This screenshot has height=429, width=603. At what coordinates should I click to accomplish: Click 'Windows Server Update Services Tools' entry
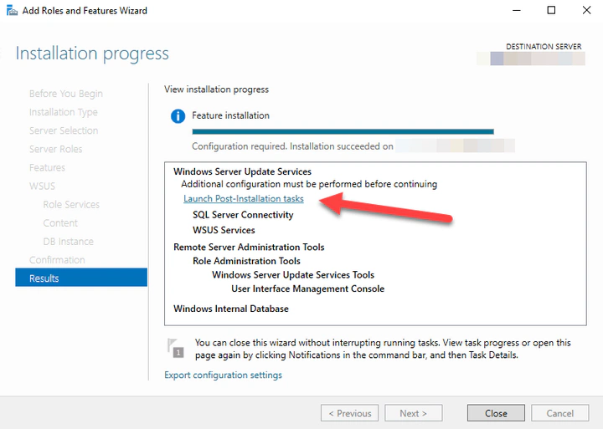[x=293, y=274]
